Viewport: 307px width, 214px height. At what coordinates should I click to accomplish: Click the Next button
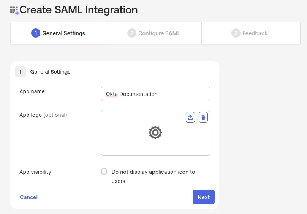(x=203, y=197)
